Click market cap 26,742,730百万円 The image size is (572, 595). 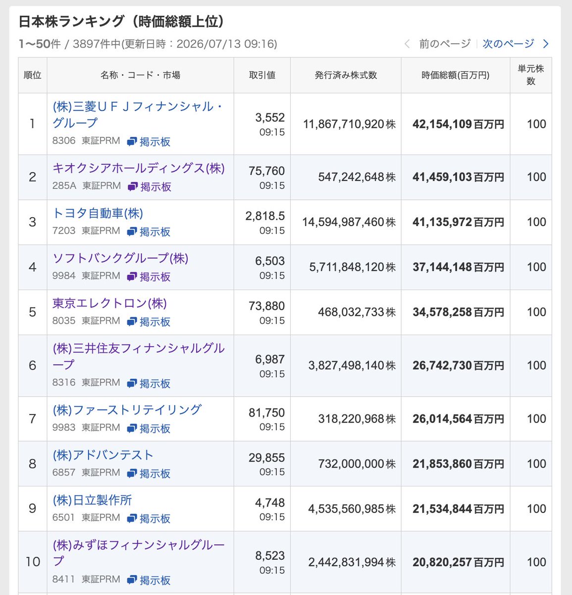(458, 365)
